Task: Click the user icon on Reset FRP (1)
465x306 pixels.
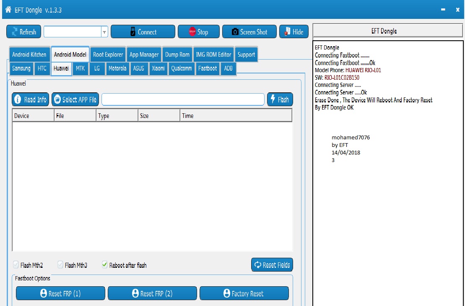Action: click(43, 293)
